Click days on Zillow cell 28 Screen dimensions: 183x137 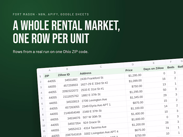click(x=158, y=123)
